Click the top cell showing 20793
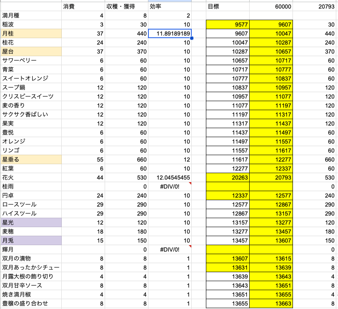338x309 pixels. (315, 6)
